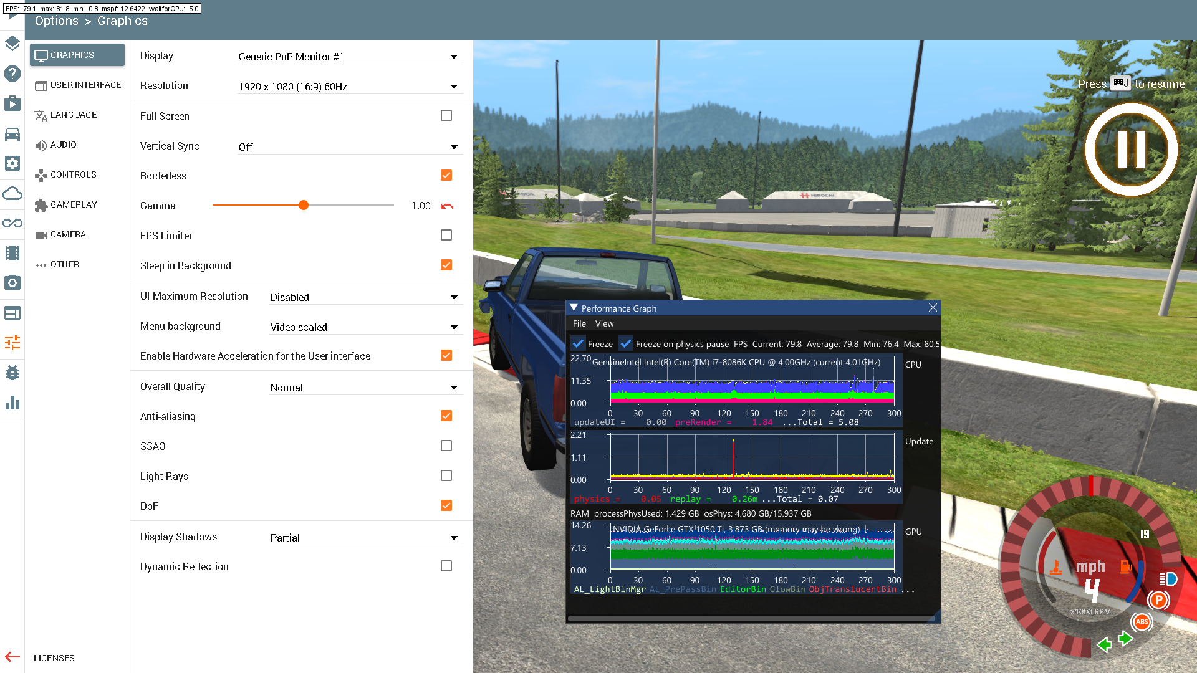
Task: Open the layers/mods icon in sidebar
Action: (12, 44)
